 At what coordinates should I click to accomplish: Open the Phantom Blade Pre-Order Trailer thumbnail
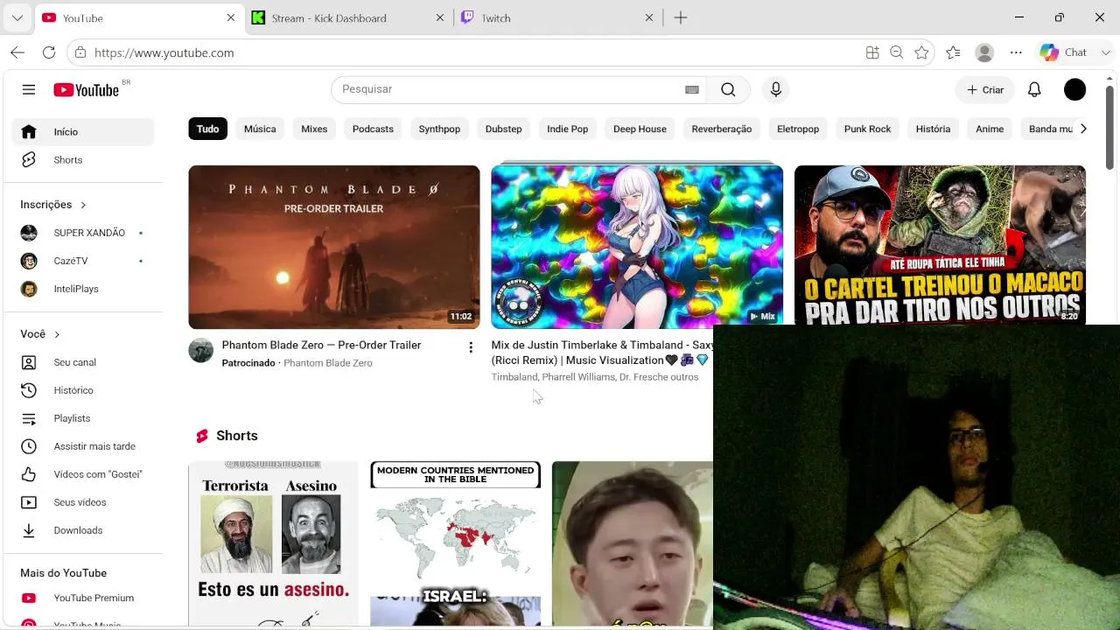334,247
